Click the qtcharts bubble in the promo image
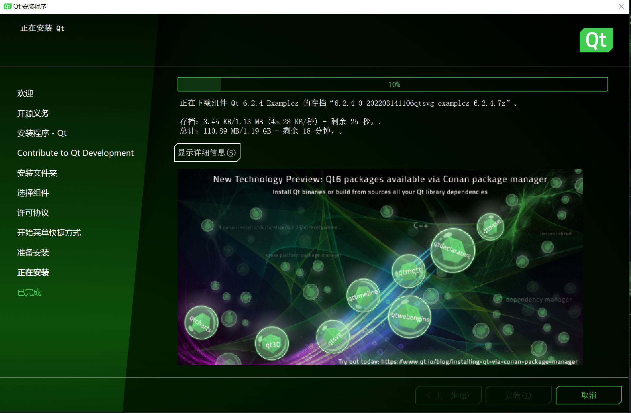 pyautogui.click(x=201, y=322)
